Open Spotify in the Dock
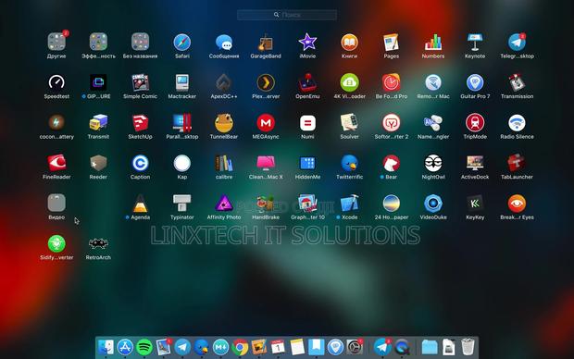574x359 pixels. [x=144, y=347]
